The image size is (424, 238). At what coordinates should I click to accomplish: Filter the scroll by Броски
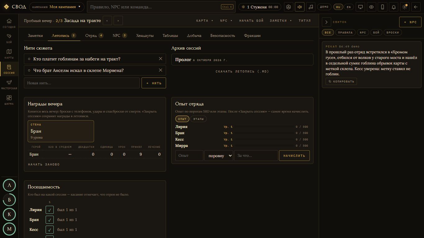tap(393, 33)
